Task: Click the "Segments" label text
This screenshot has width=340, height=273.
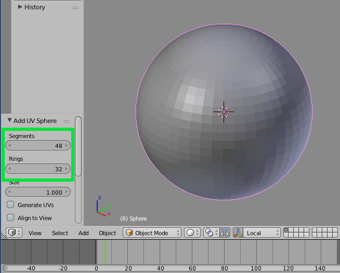Action: (21, 136)
